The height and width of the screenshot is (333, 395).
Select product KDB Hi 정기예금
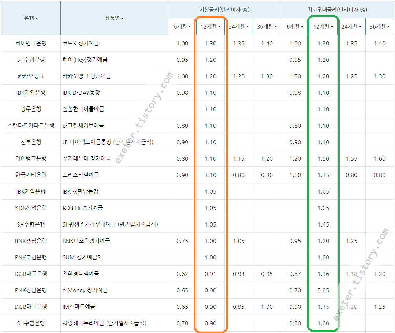(x=83, y=208)
